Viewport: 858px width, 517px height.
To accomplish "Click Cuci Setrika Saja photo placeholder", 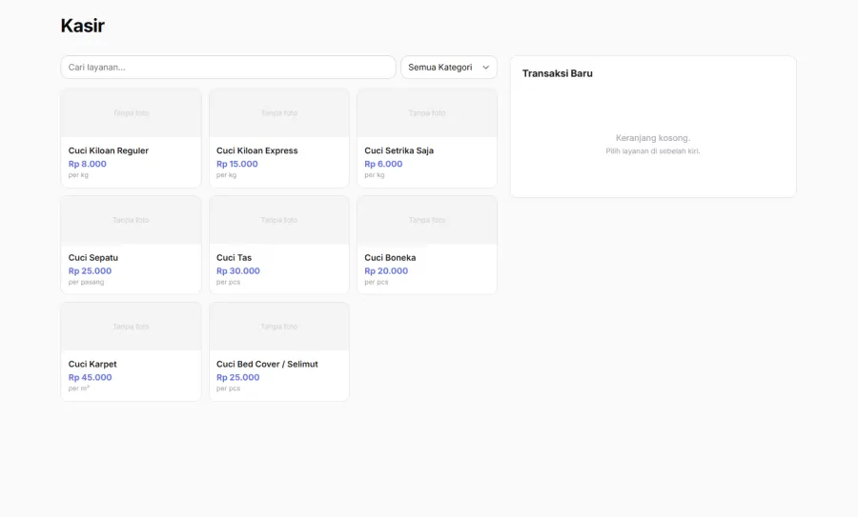I will (x=427, y=113).
